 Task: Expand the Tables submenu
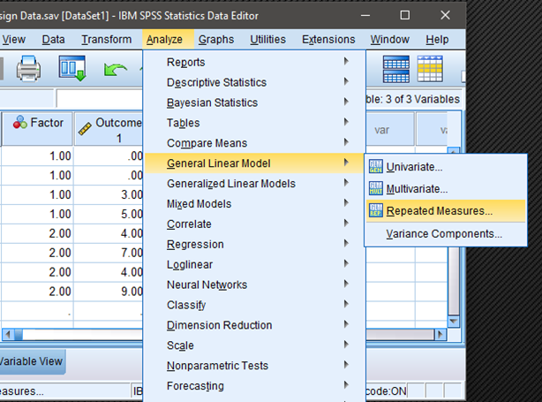[254, 123]
